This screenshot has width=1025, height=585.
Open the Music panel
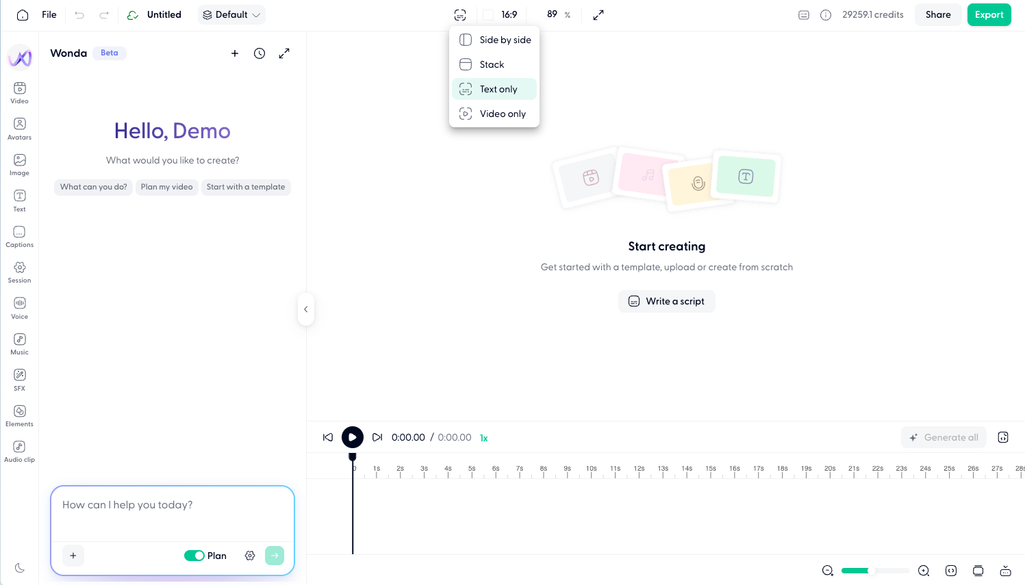20,343
